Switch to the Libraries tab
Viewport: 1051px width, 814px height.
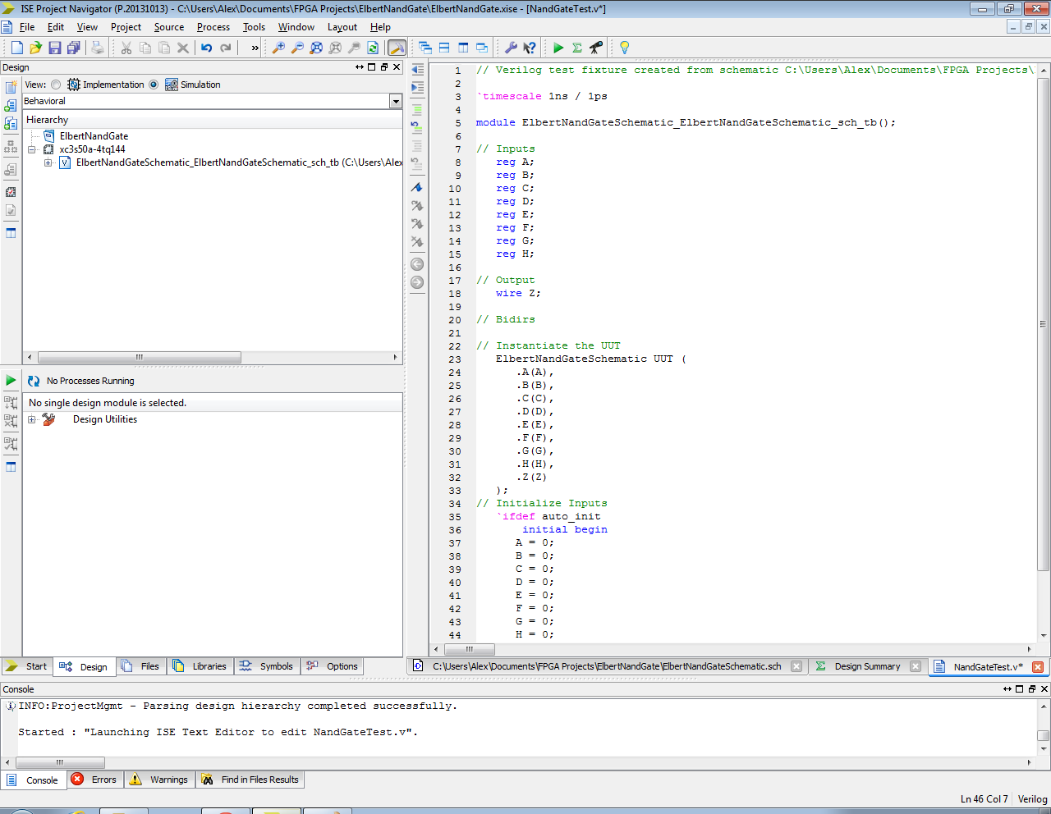coord(200,666)
